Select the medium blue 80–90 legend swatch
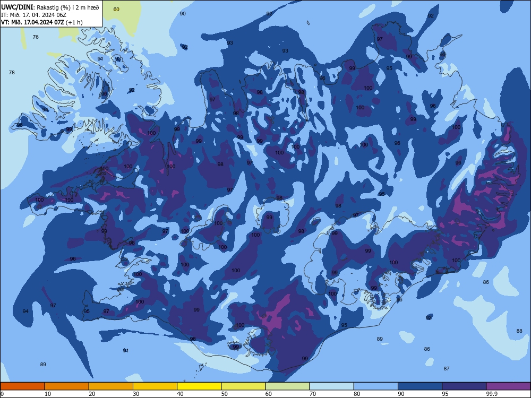The height and width of the screenshot is (398, 531). click(376, 386)
